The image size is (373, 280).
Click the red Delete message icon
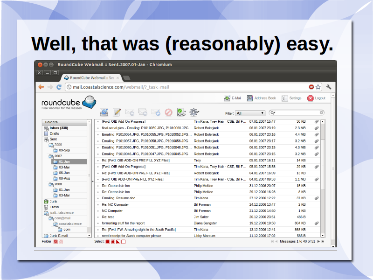[169, 112]
